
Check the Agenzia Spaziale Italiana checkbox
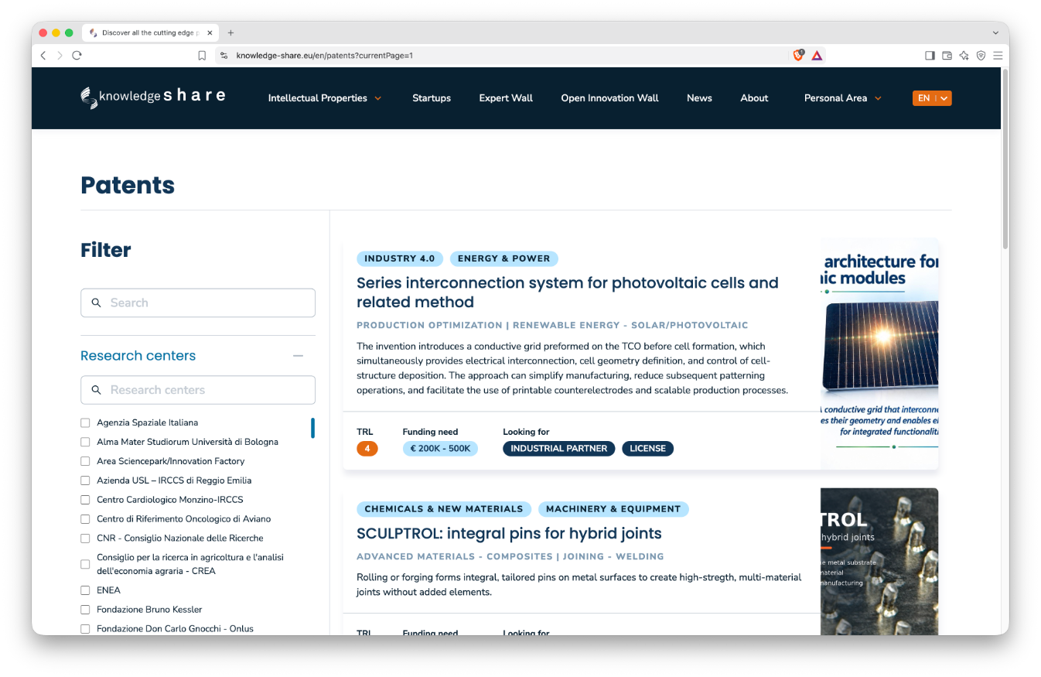point(85,422)
